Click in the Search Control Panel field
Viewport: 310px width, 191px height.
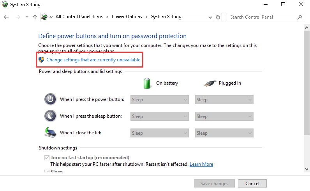[x=261, y=17]
